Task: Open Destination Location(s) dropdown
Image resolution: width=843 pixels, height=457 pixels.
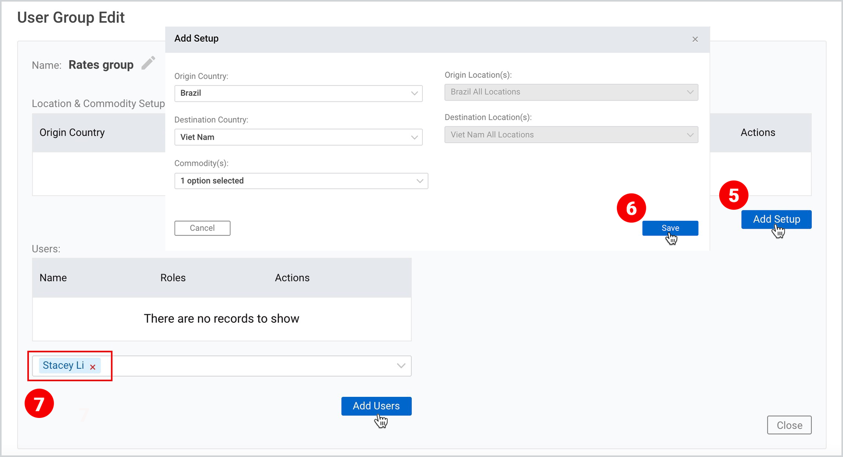Action: click(571, 135)
